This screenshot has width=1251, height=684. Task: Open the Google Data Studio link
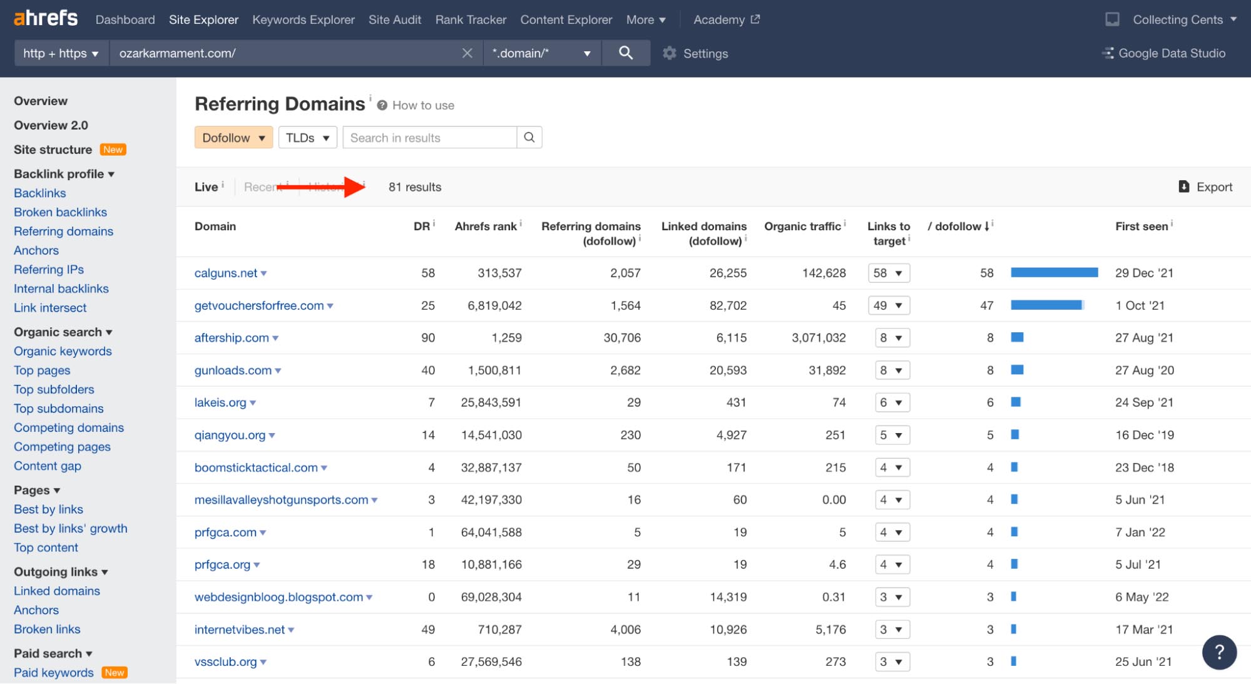point(1164,53)
